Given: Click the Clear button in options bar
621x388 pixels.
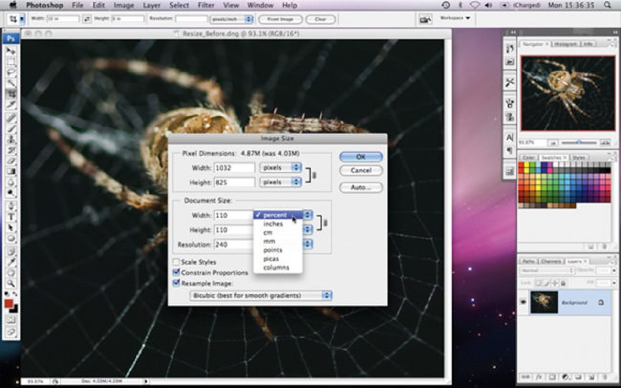Looking at the screenshot, I should (x=321, y=19).
